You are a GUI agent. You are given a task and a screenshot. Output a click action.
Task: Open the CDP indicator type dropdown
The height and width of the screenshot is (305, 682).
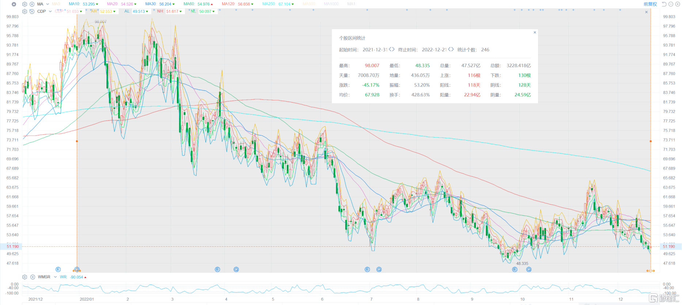tap(50, 11)
